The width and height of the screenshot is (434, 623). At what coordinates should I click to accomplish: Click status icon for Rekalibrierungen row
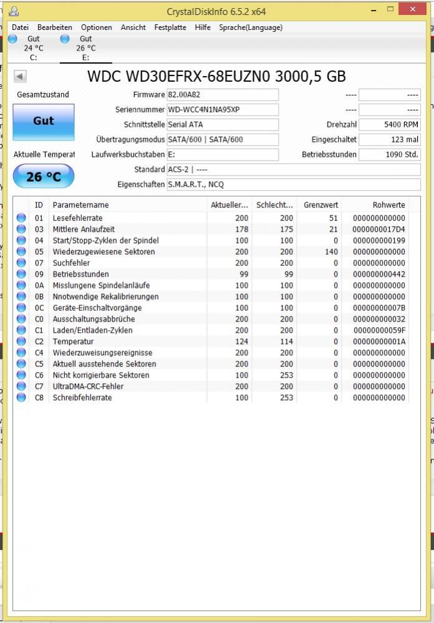(21, 297)
